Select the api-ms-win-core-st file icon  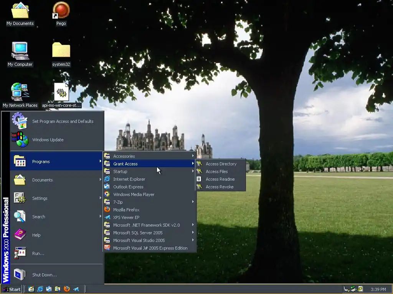click(x=61, y=95)
